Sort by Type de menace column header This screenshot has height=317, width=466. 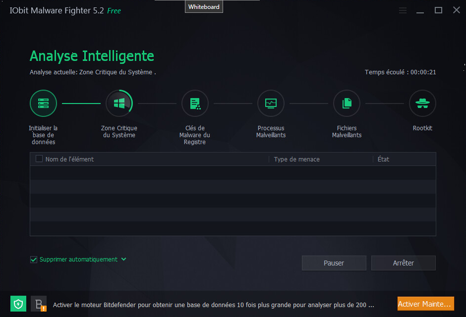(296, 159)
